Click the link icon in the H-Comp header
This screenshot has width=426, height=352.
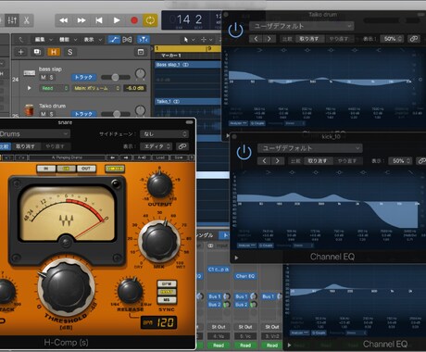pos(182,146)
